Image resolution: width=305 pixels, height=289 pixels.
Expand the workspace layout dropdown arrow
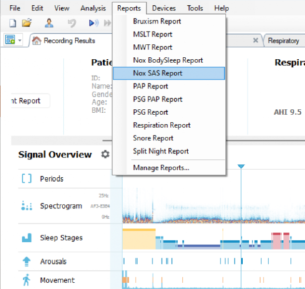[20, 41]
